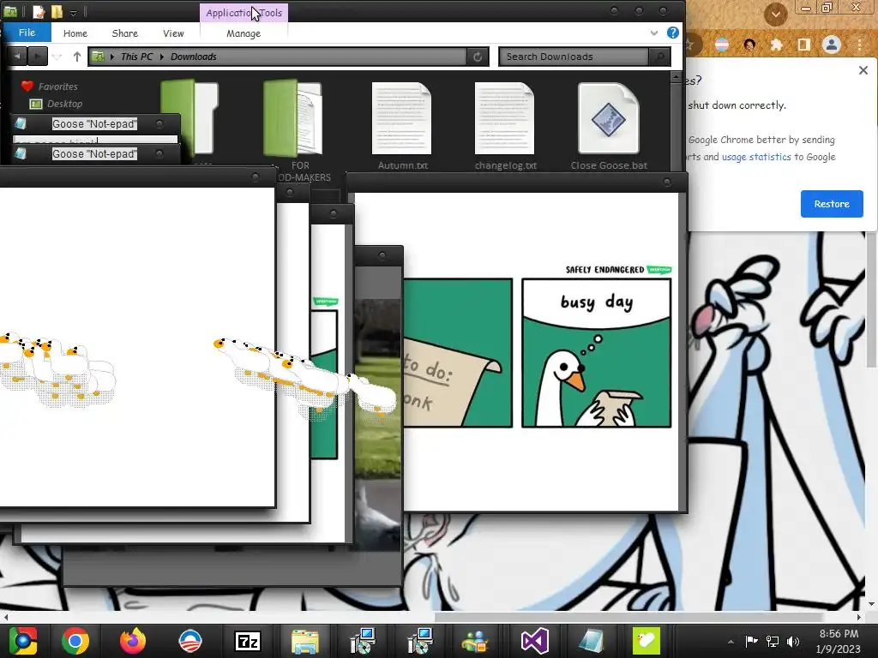The width and height of the screenshot is (878, 658).
Task: Expand the arrow after This PC in address bar
Action: coord(162,57)
